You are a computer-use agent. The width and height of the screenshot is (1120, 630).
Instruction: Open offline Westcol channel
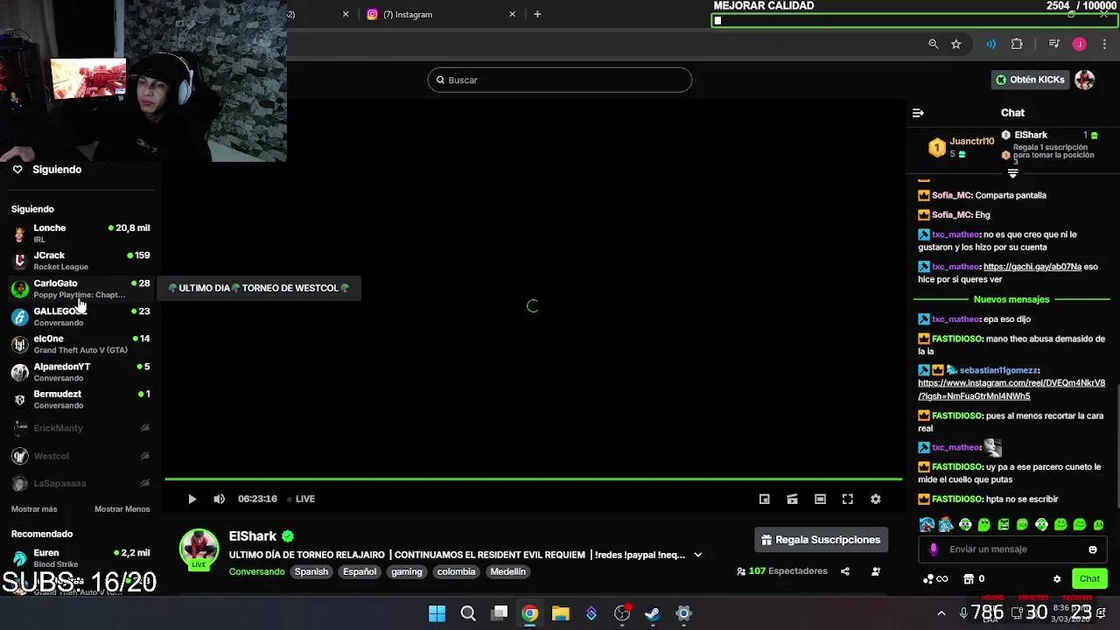(80, 456)
